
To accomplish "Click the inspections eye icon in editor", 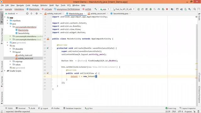I will [x=196, y=17].
